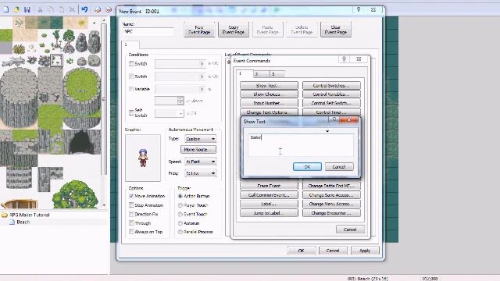Select the dark cave entrance tile

(82, 142)
